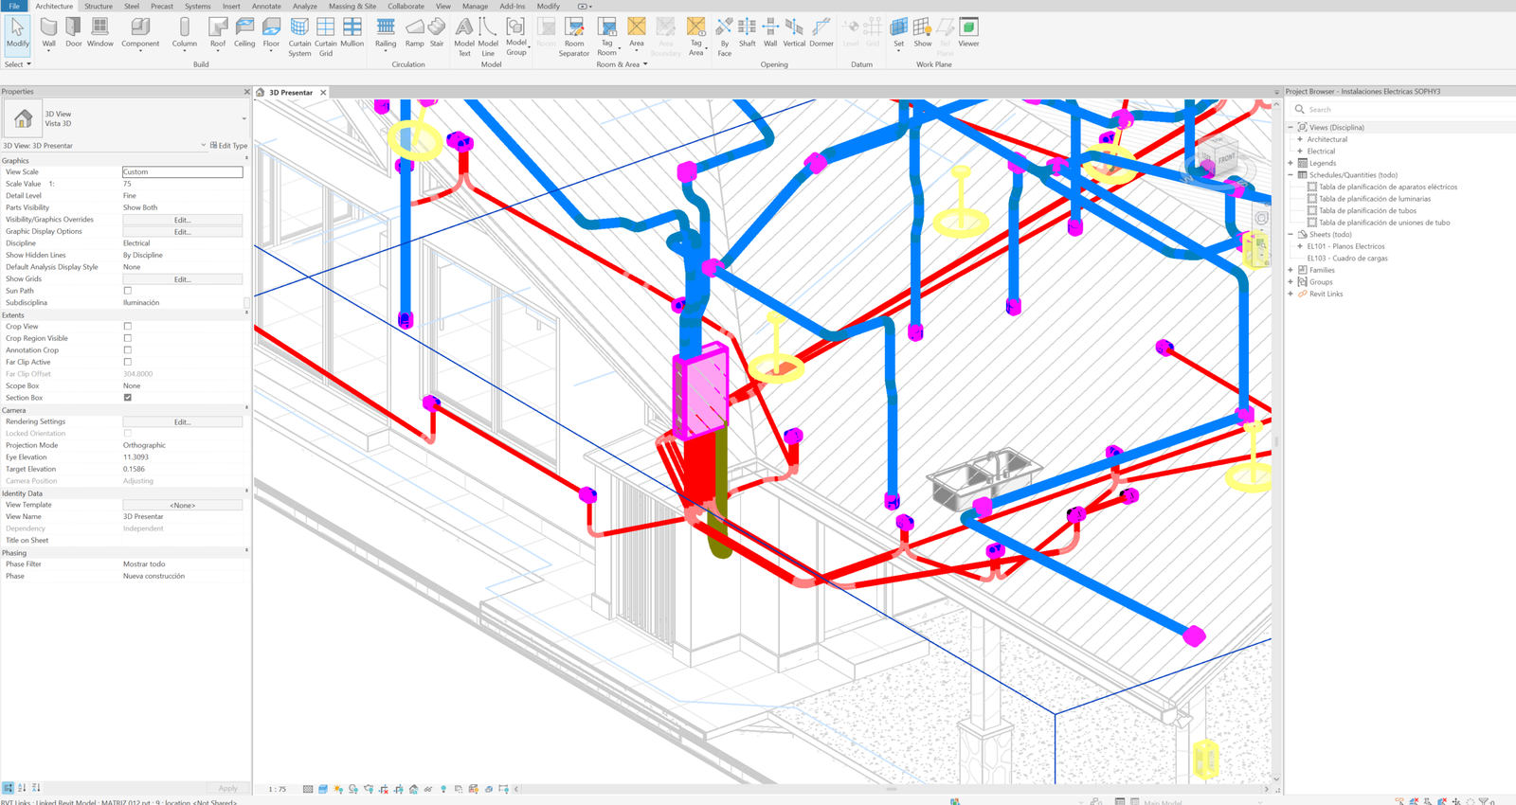Uncheck the Section Box option
The width and height of the screenshot is (1516, 805).
(x=128, y=398)
